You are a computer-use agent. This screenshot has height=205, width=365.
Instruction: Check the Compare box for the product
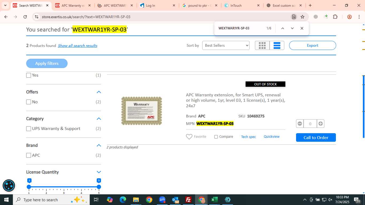[216, 137]
